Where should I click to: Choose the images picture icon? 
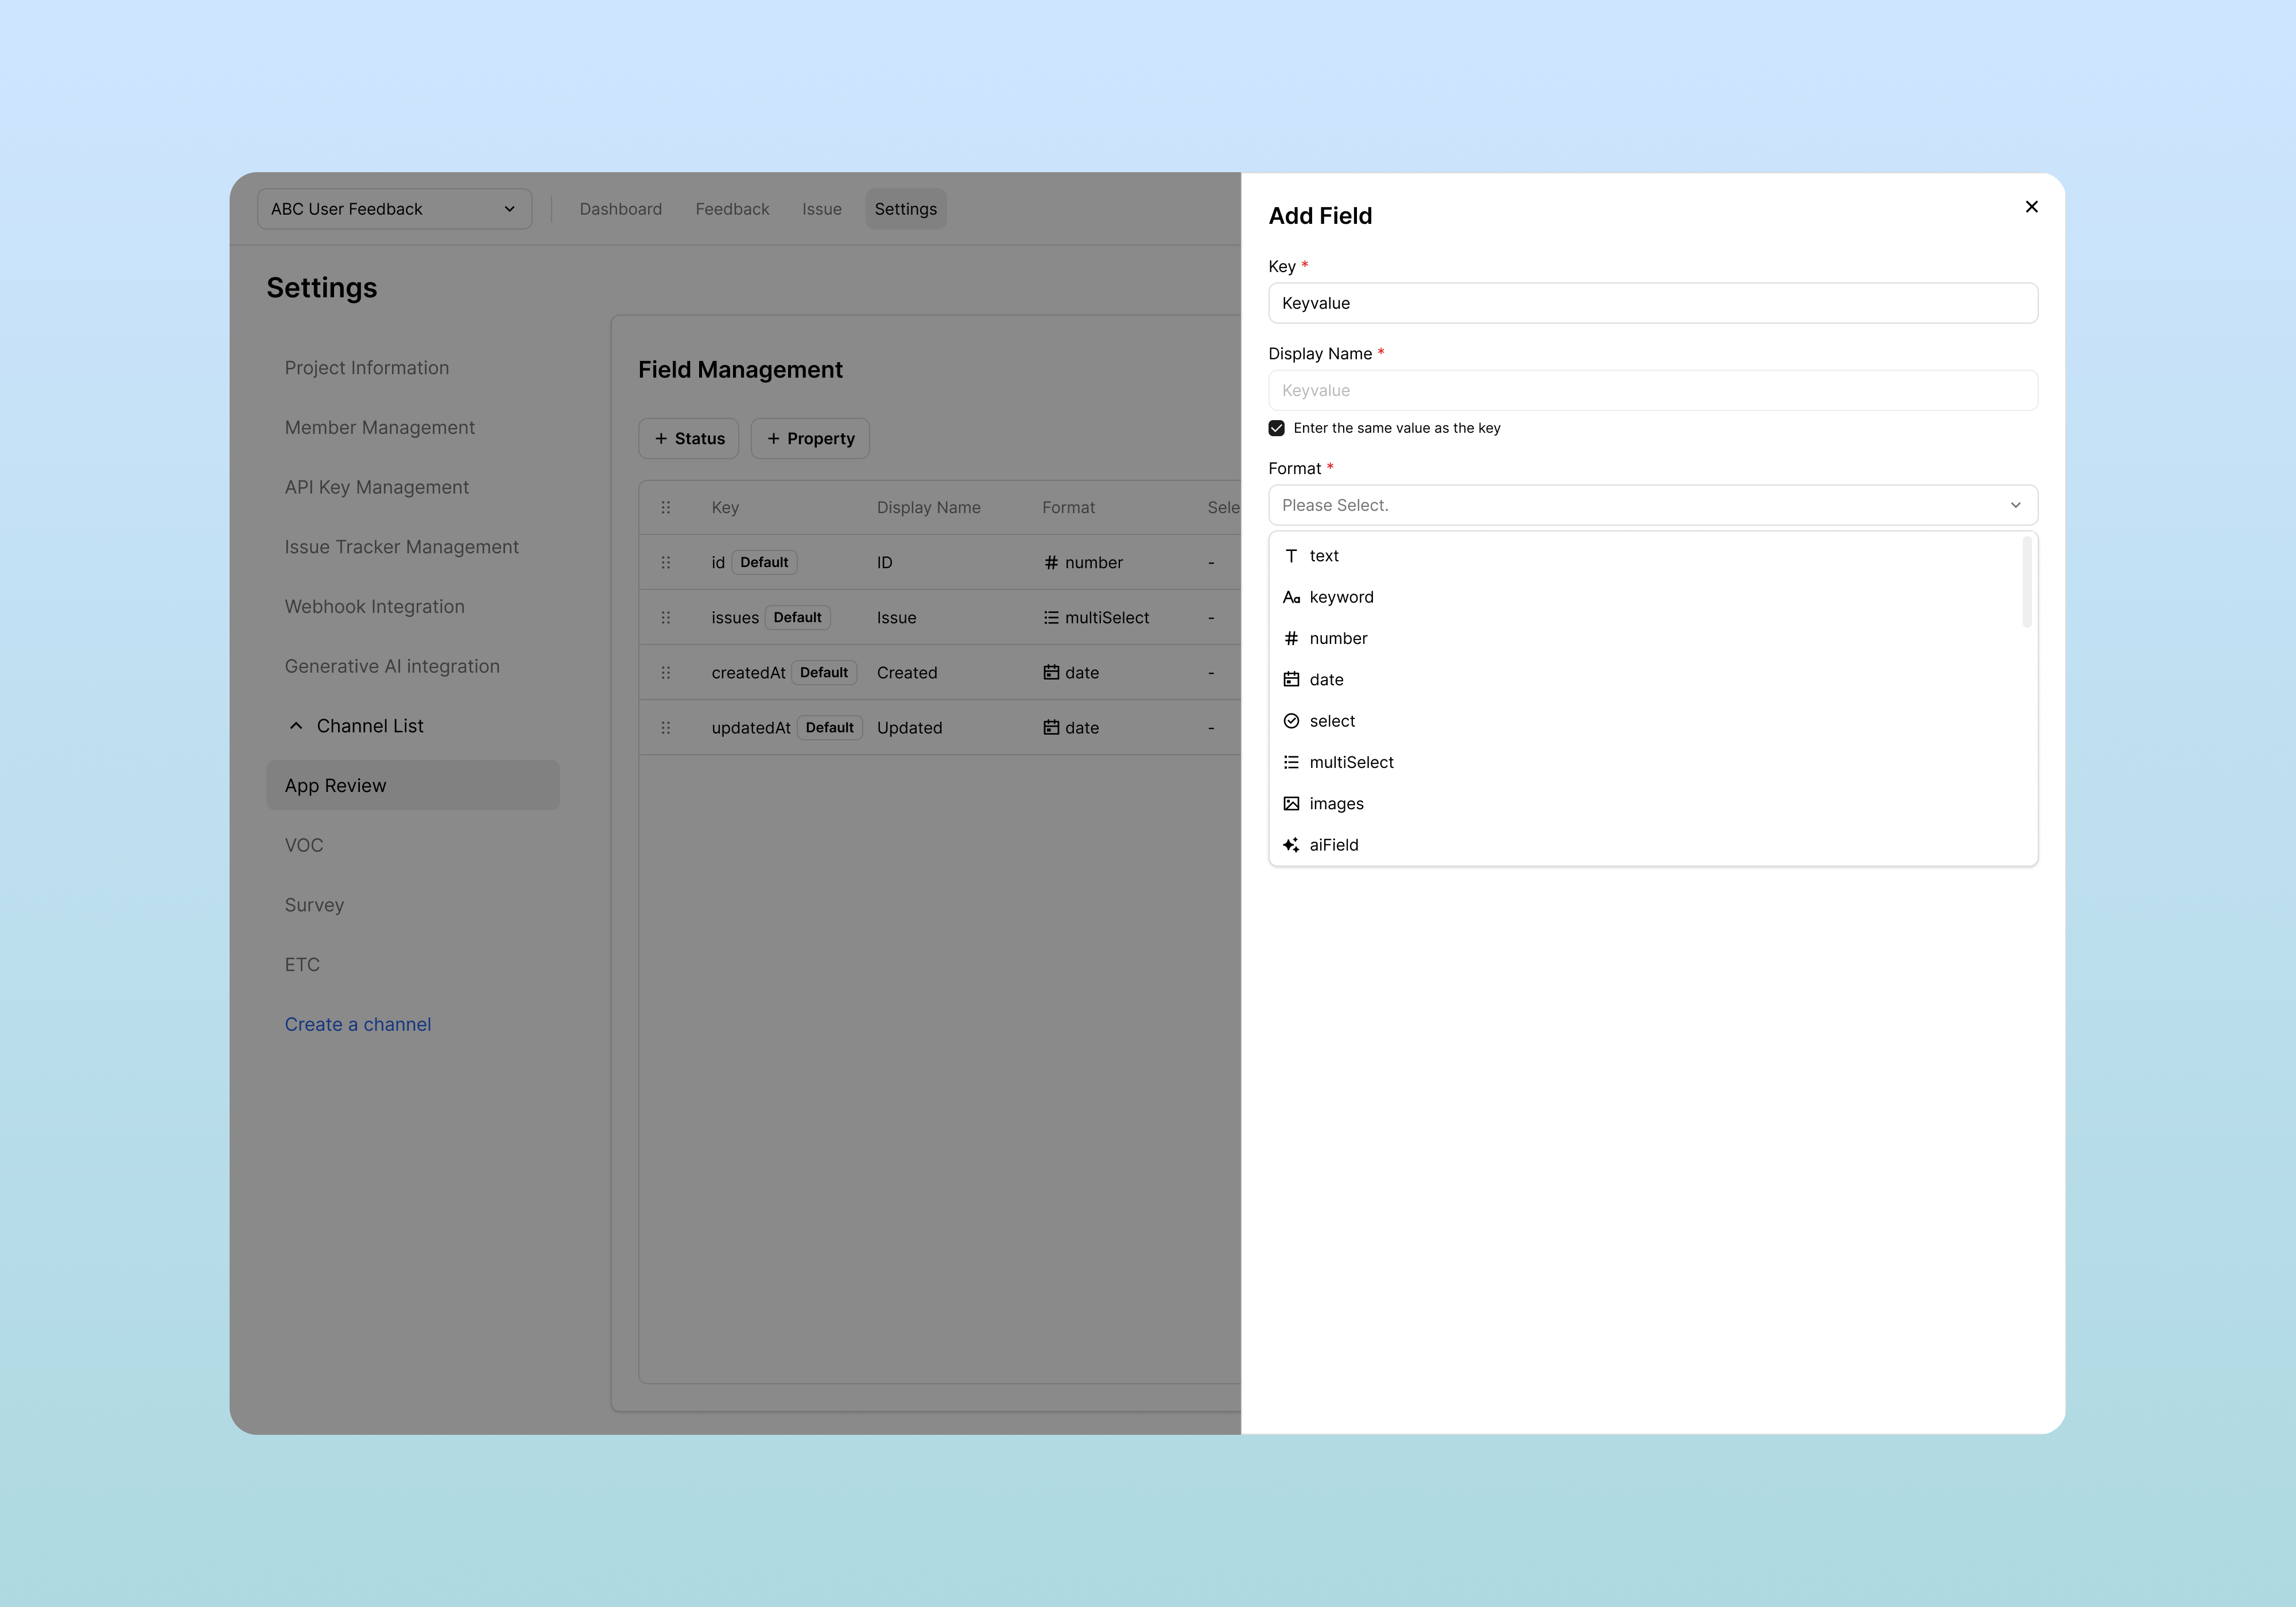1291,804
